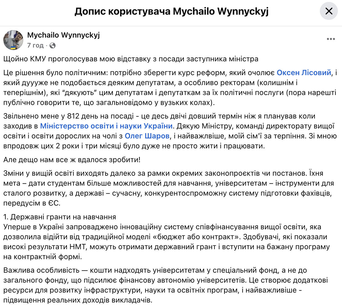Viewport: 342px width, 305px height.
Task: Open the Оксен Лісовий profile link
Action: pos(304,73)
